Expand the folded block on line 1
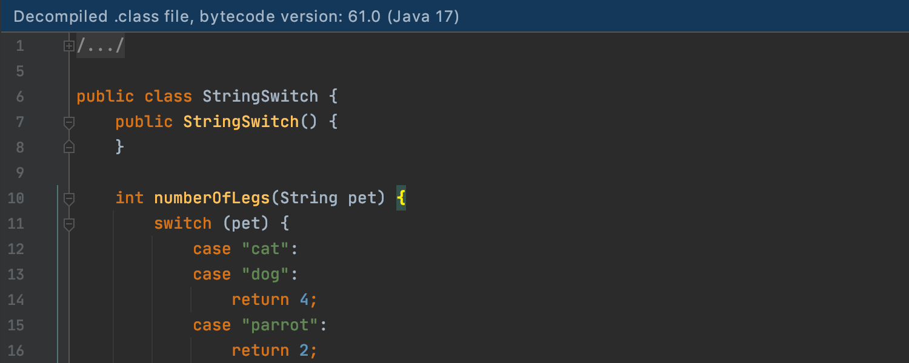The width and height of the screenshot is (909, 363). pos(69,46)
